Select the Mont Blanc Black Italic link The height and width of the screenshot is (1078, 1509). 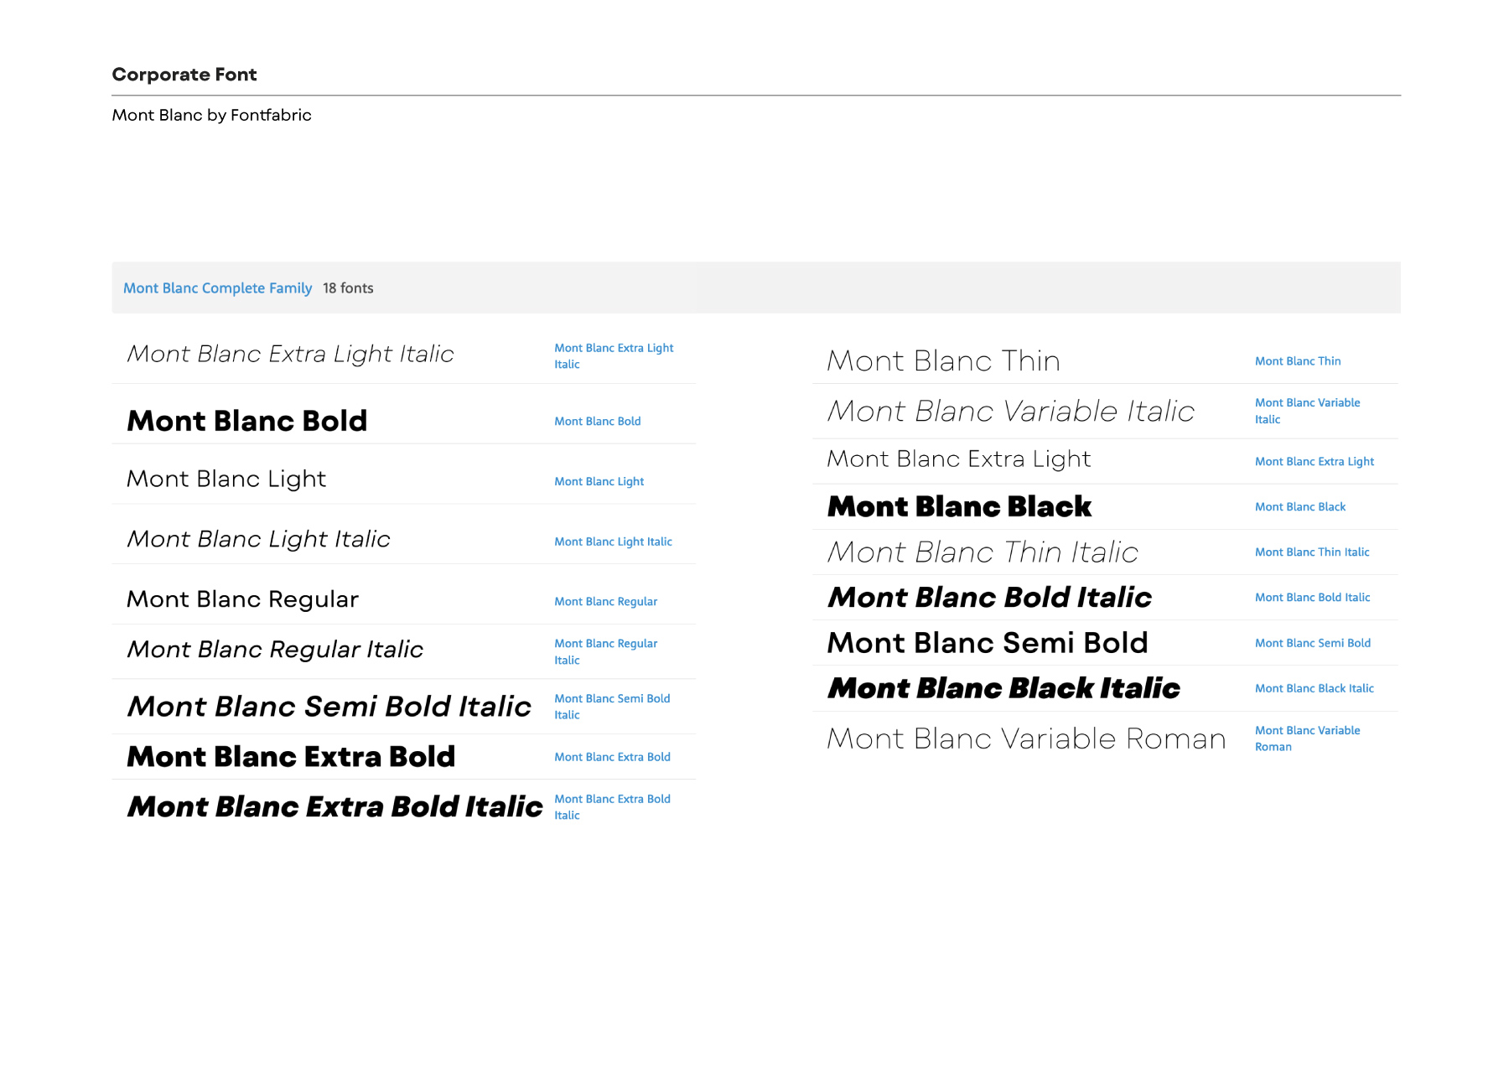(x=1315, y=689)
